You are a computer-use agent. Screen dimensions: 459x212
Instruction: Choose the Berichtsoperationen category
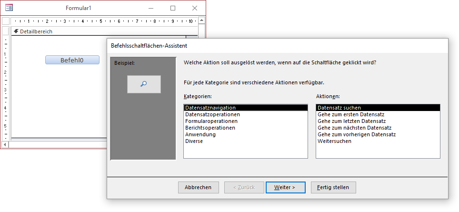(246, 128)
